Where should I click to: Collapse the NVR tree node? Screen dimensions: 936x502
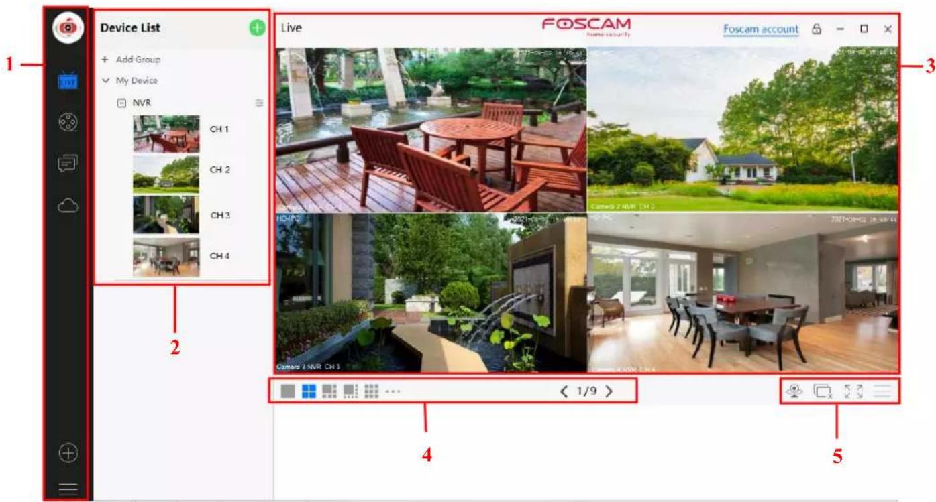pyautogui.click(x=122, y=103)
